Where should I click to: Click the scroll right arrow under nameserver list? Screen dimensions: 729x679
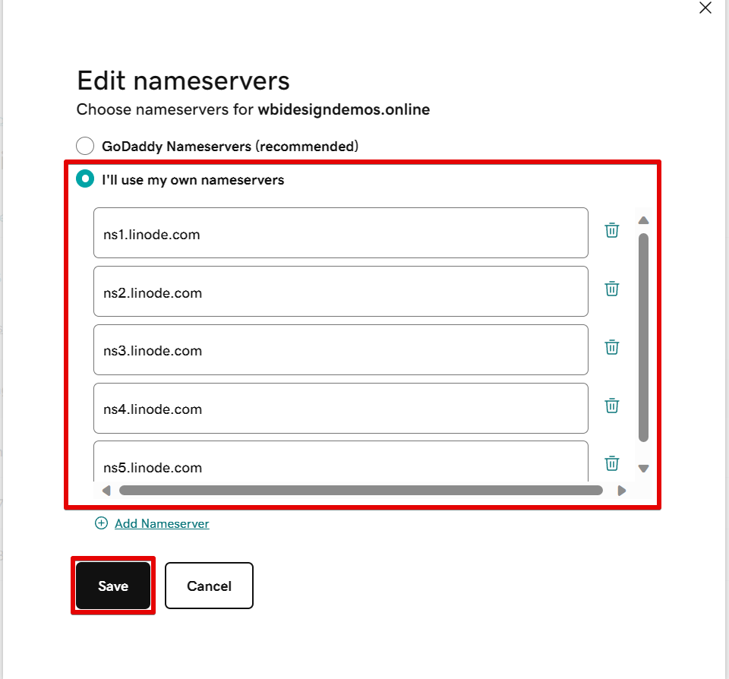coord(622,491)
